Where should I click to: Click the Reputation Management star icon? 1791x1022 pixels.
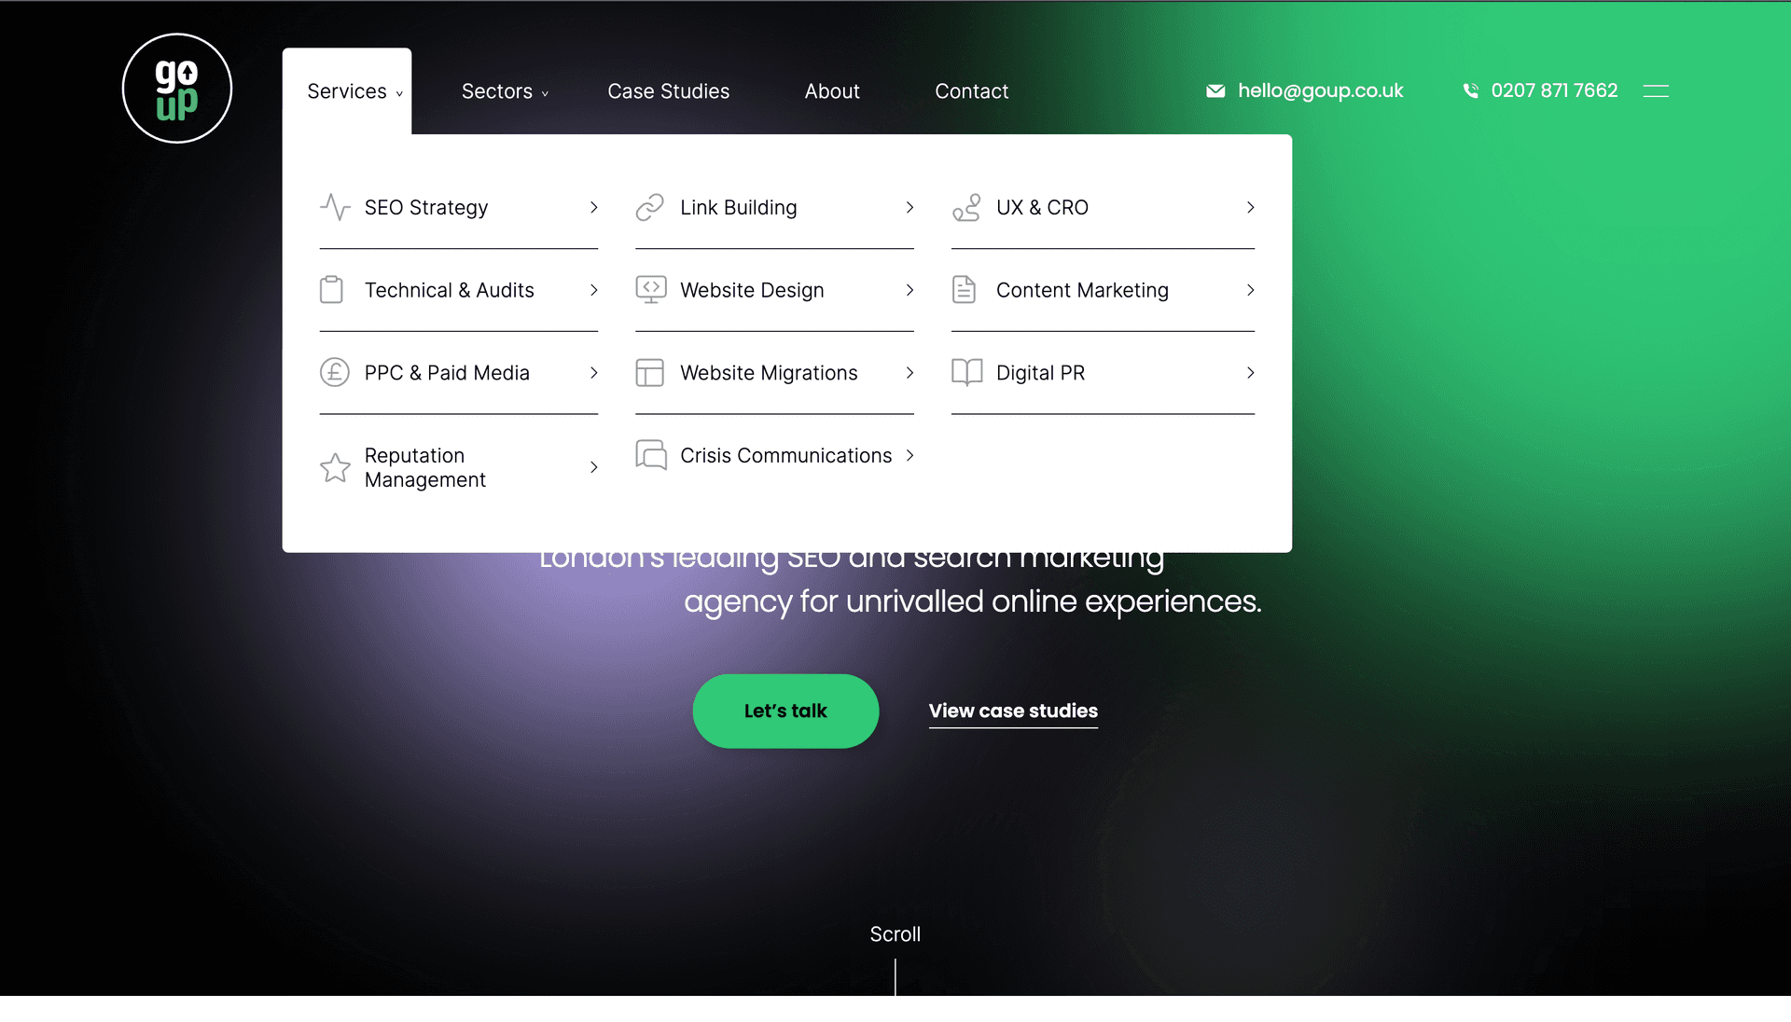click(335, 467)
